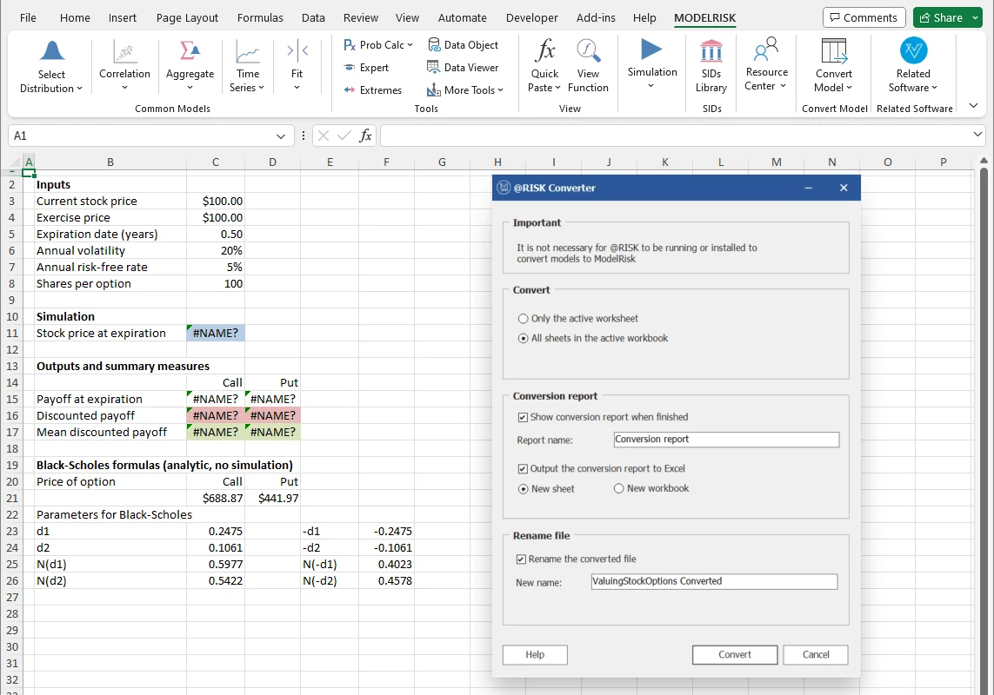Select the blue #NAME? cell in row 11
This screenshot has width=994, height=695.
tap(216, 334)
